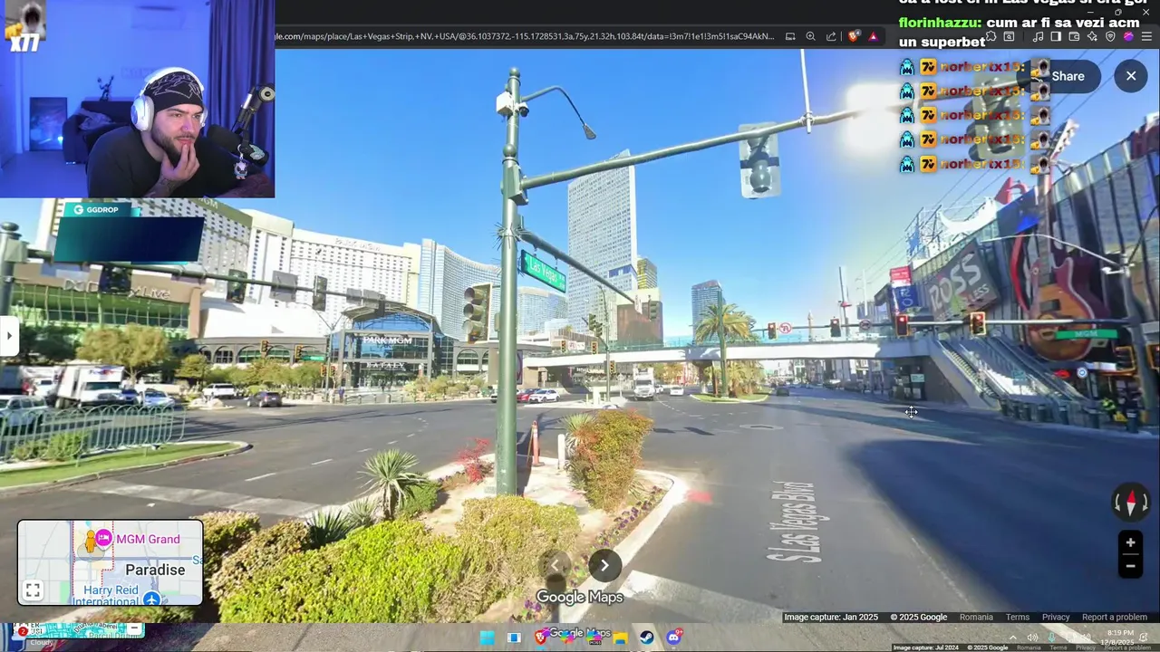
Task: Open the browser hamburger menu
Action: [1146, 36]
